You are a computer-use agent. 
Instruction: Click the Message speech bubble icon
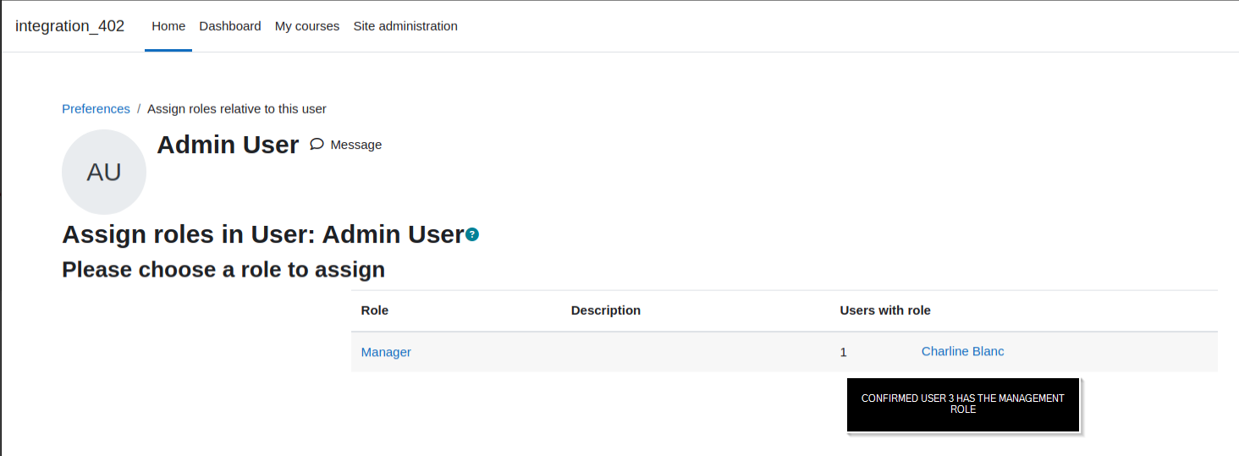point(317,145)
